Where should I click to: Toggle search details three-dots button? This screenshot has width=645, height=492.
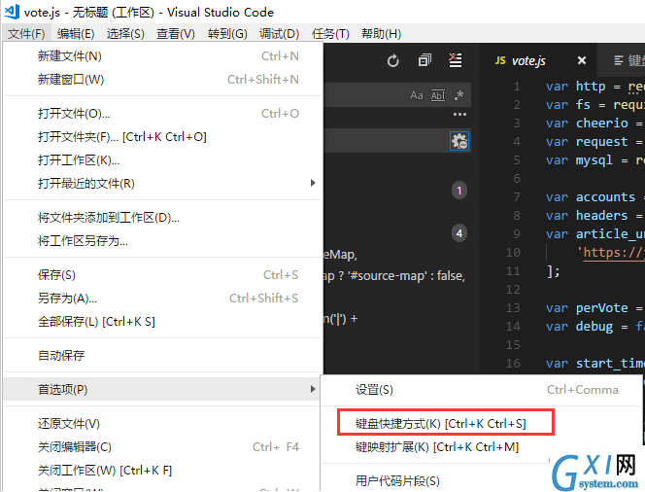tap(459, 115)
